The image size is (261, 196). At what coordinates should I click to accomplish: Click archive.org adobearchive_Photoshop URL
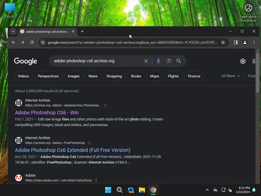[x=63, y=105]
